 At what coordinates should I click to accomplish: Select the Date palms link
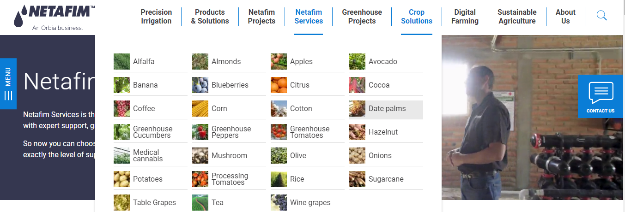[387, 109]
